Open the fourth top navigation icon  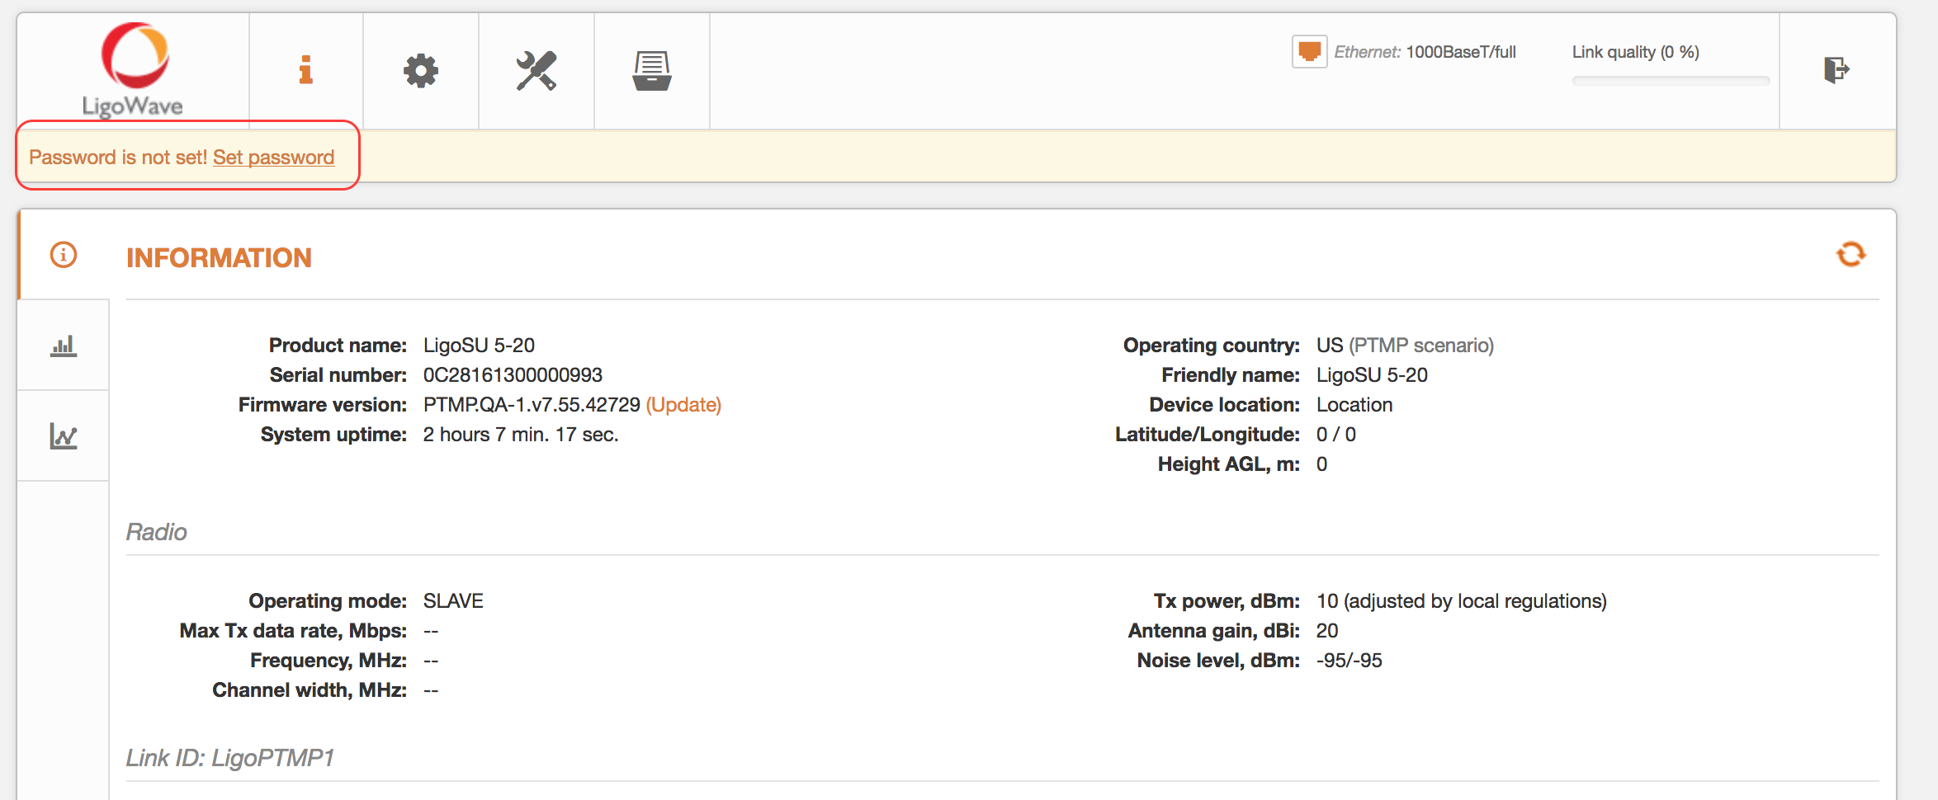tap(651, 70)
